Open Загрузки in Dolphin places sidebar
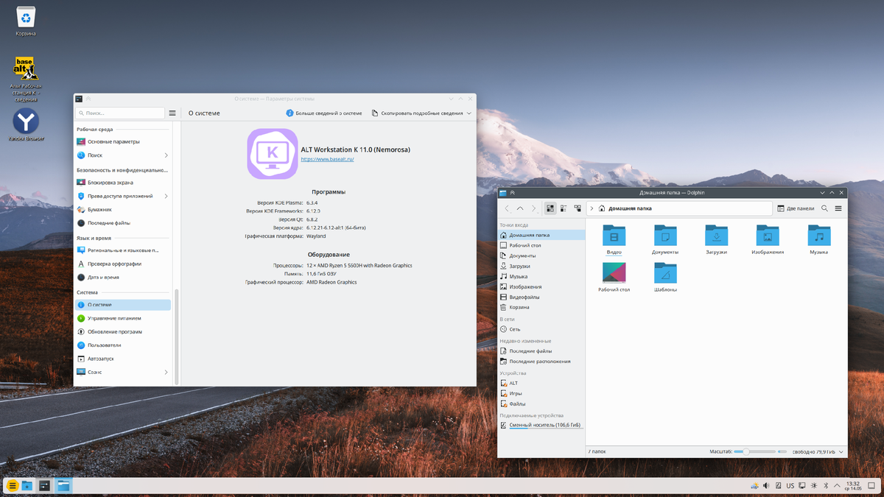This screenshot has height=497, width=884. pos(541,266)
